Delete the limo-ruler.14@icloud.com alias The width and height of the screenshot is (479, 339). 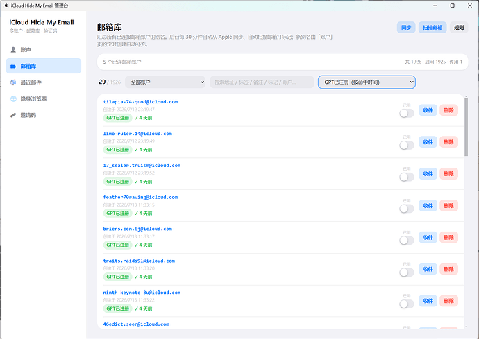(x=448, y=142)
